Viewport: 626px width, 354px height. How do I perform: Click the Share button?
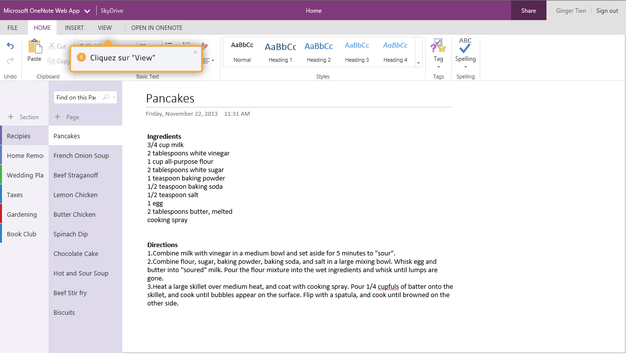(x=528, y=10)
